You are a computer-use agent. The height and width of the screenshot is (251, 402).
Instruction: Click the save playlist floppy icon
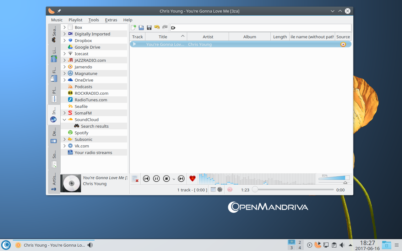click(149, 28)
